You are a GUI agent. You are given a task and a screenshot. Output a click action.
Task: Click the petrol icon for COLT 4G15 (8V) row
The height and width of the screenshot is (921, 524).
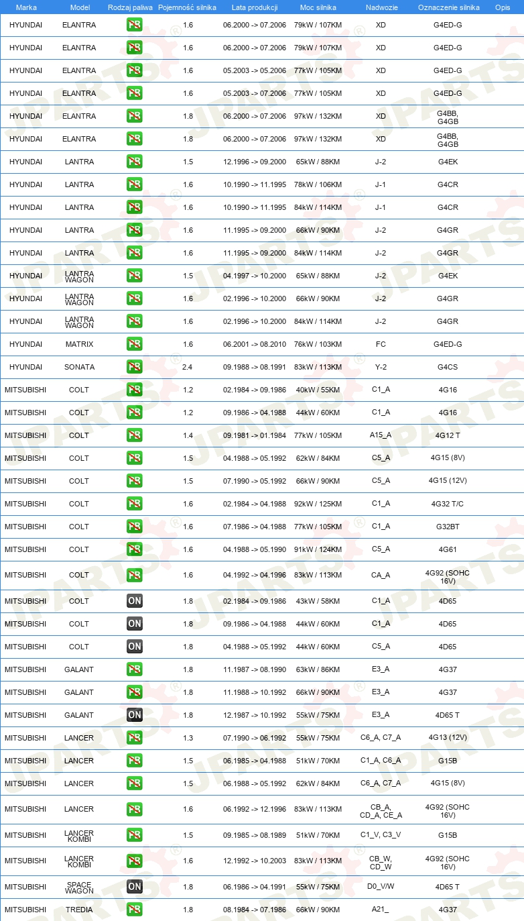135,458
